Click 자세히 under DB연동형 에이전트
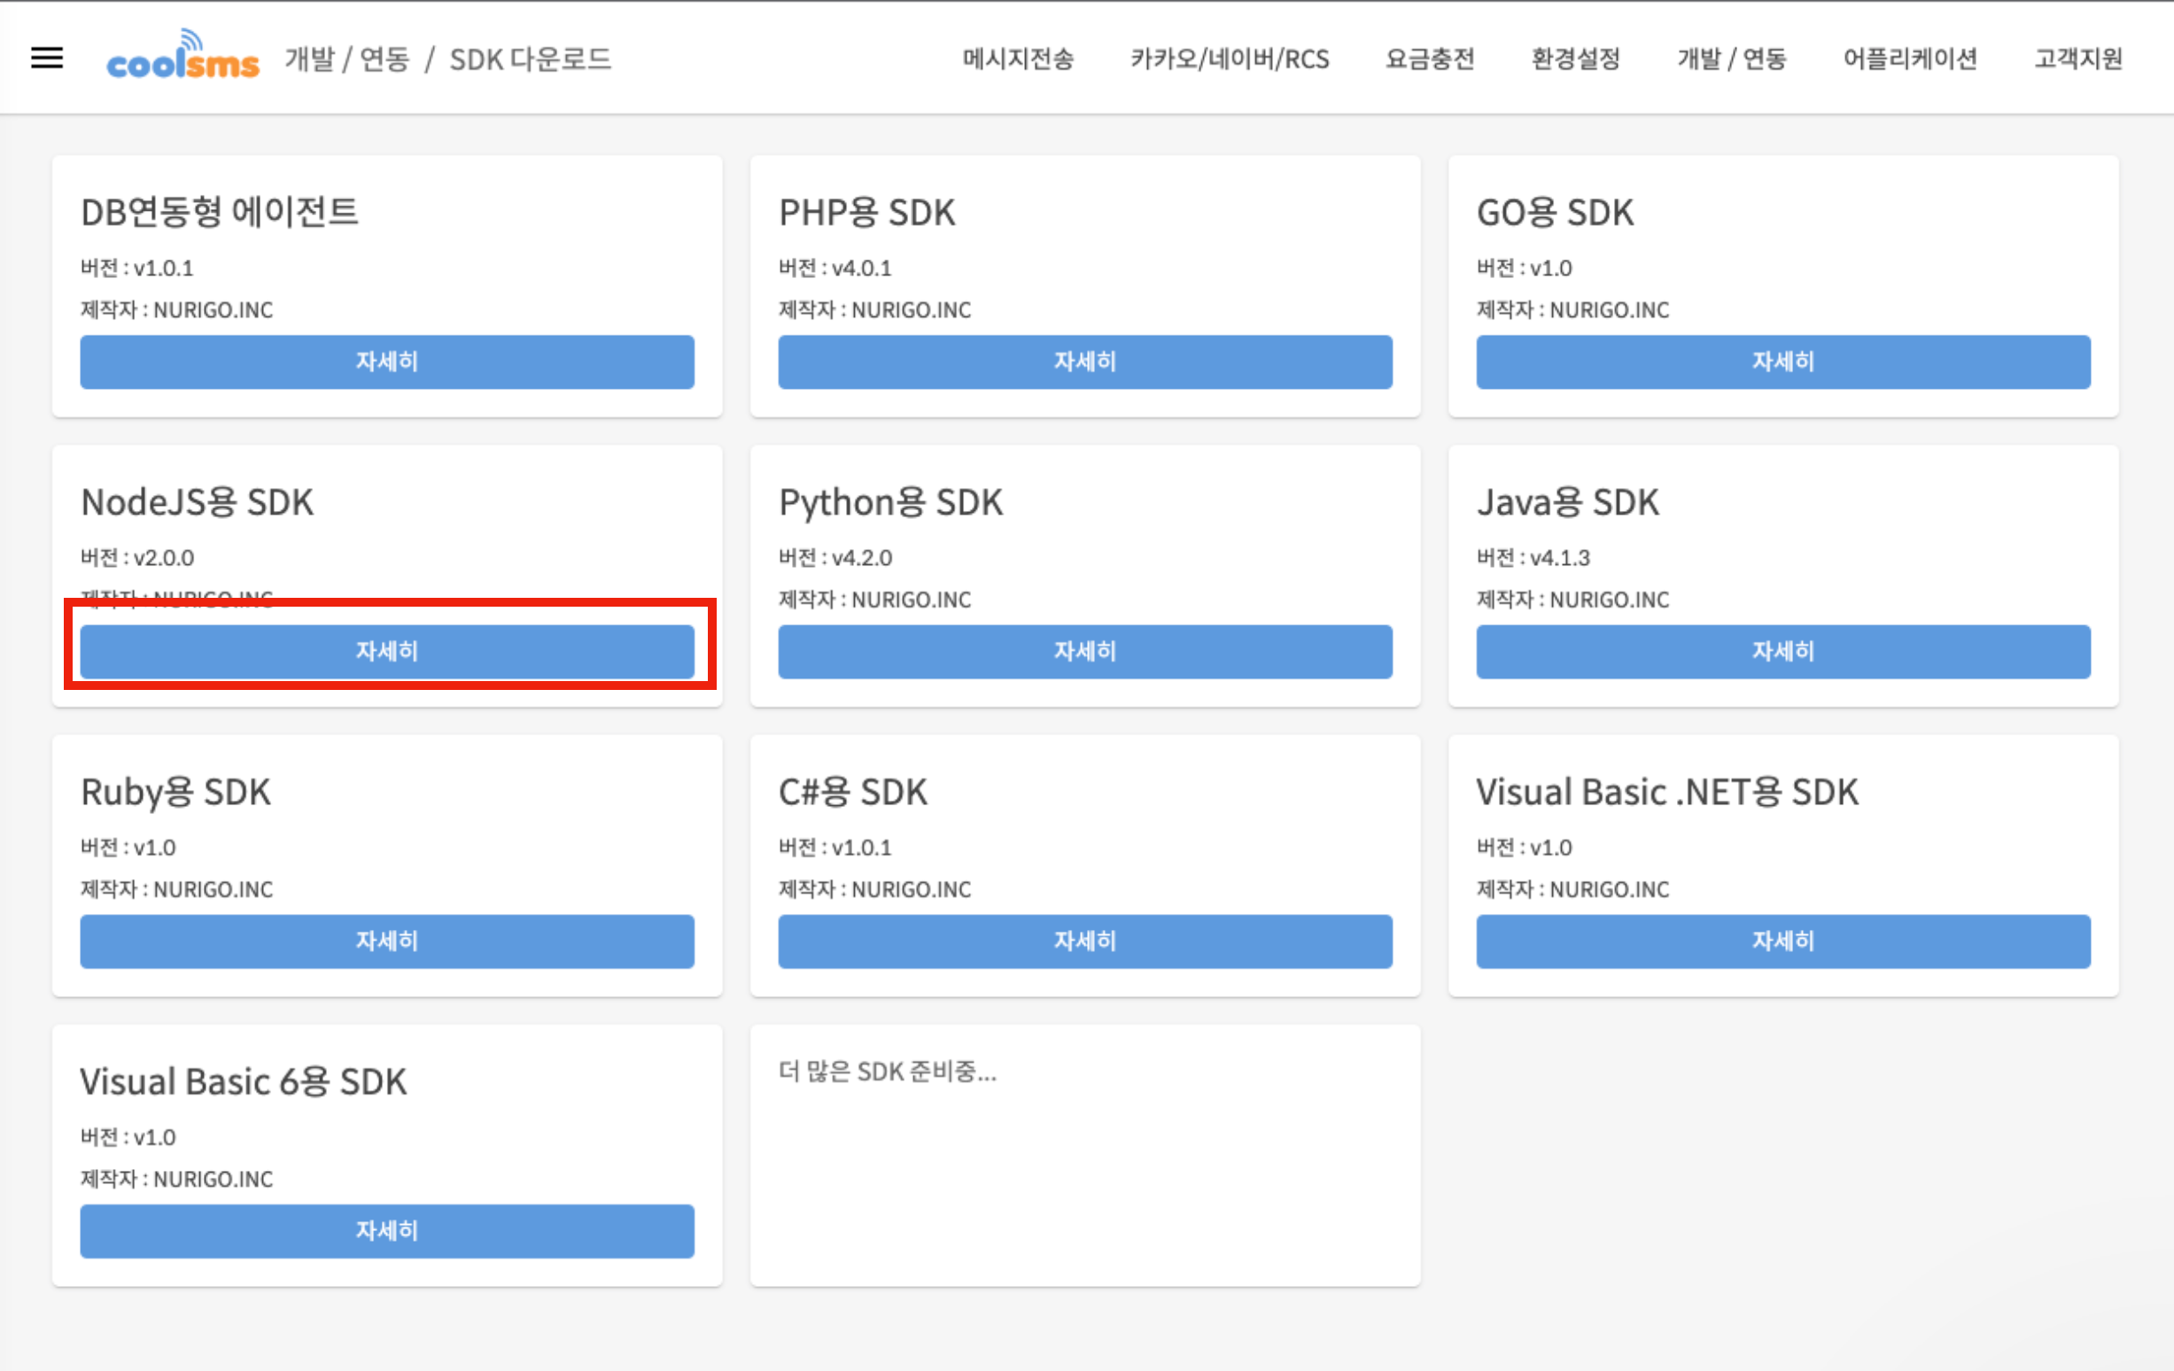This screenshot has height=1371, width=2174. click(x=386, y=362)
